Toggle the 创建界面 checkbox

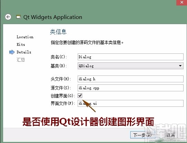(80, 96)
